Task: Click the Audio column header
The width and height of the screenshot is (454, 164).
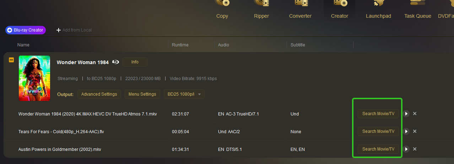Action: click(223, 45)
